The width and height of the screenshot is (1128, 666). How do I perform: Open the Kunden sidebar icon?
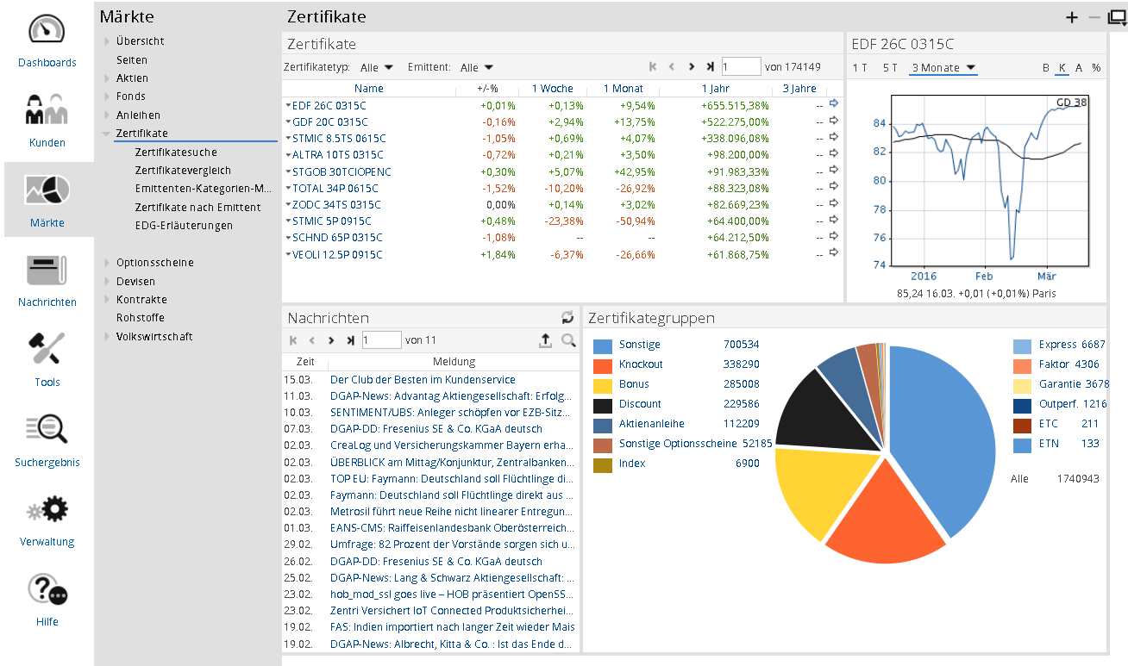(47, 110)
